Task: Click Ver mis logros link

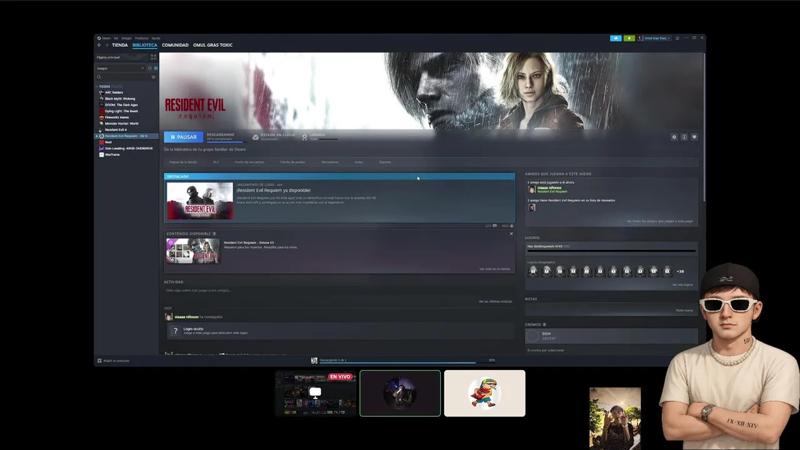Action: (x=682, y=284)
